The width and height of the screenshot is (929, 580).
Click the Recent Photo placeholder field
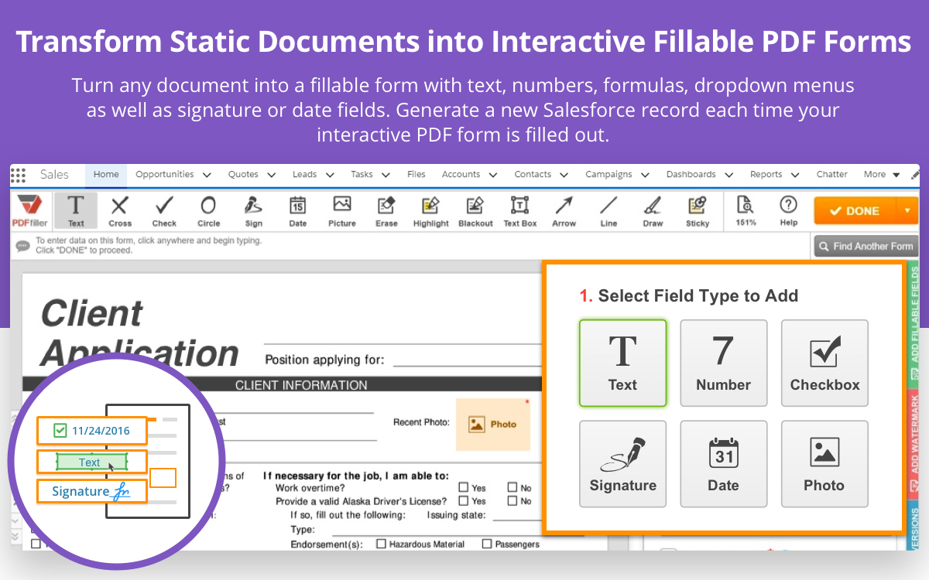click(493, 424)
